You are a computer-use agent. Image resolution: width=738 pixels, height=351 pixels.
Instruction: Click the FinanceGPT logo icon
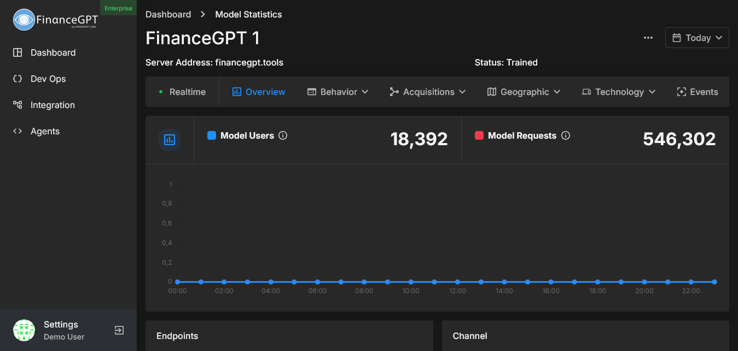[x=24, y=20]
